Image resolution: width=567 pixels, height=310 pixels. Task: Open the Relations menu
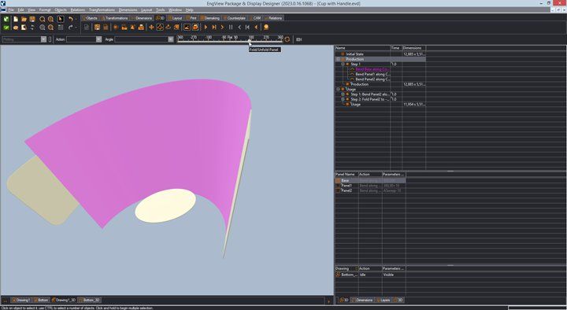(78, 9)
